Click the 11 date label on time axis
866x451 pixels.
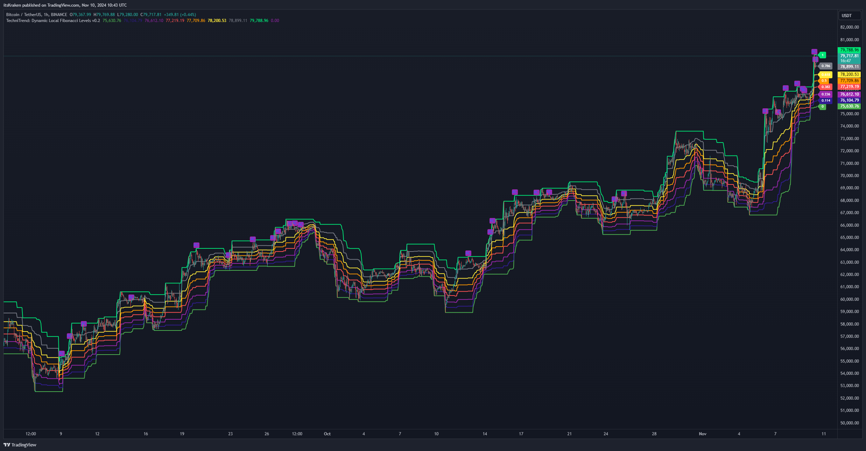tap(824, 434)
